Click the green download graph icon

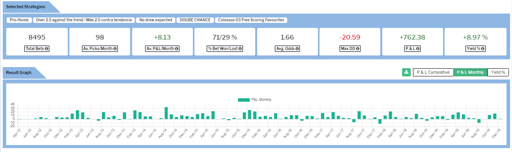pyautogui.click(x=406, y=72)
